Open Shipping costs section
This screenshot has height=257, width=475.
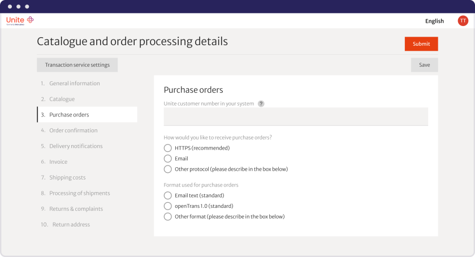click(x=67, y=177)
